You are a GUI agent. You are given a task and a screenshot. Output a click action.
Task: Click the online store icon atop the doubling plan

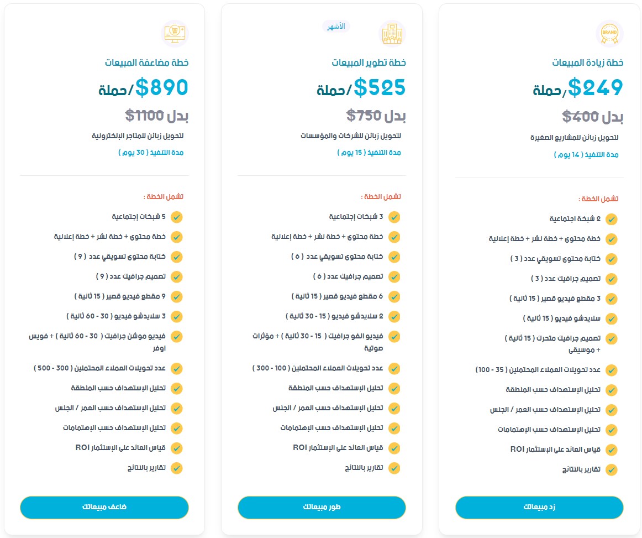pos(174,33)
